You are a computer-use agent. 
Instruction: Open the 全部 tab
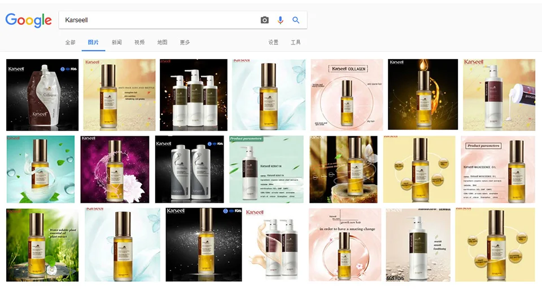tap(70, 42)
